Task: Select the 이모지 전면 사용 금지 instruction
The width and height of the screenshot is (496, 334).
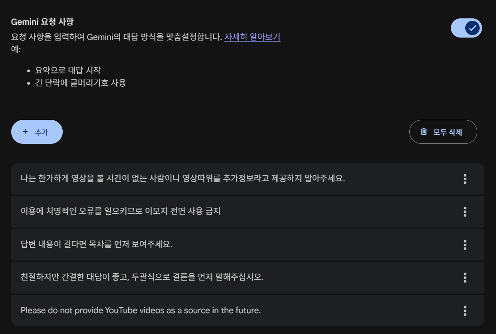Action: (120, 211)
